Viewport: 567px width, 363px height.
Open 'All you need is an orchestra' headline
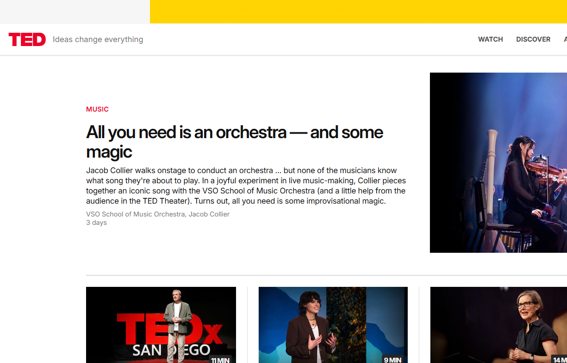coord(234,142)
